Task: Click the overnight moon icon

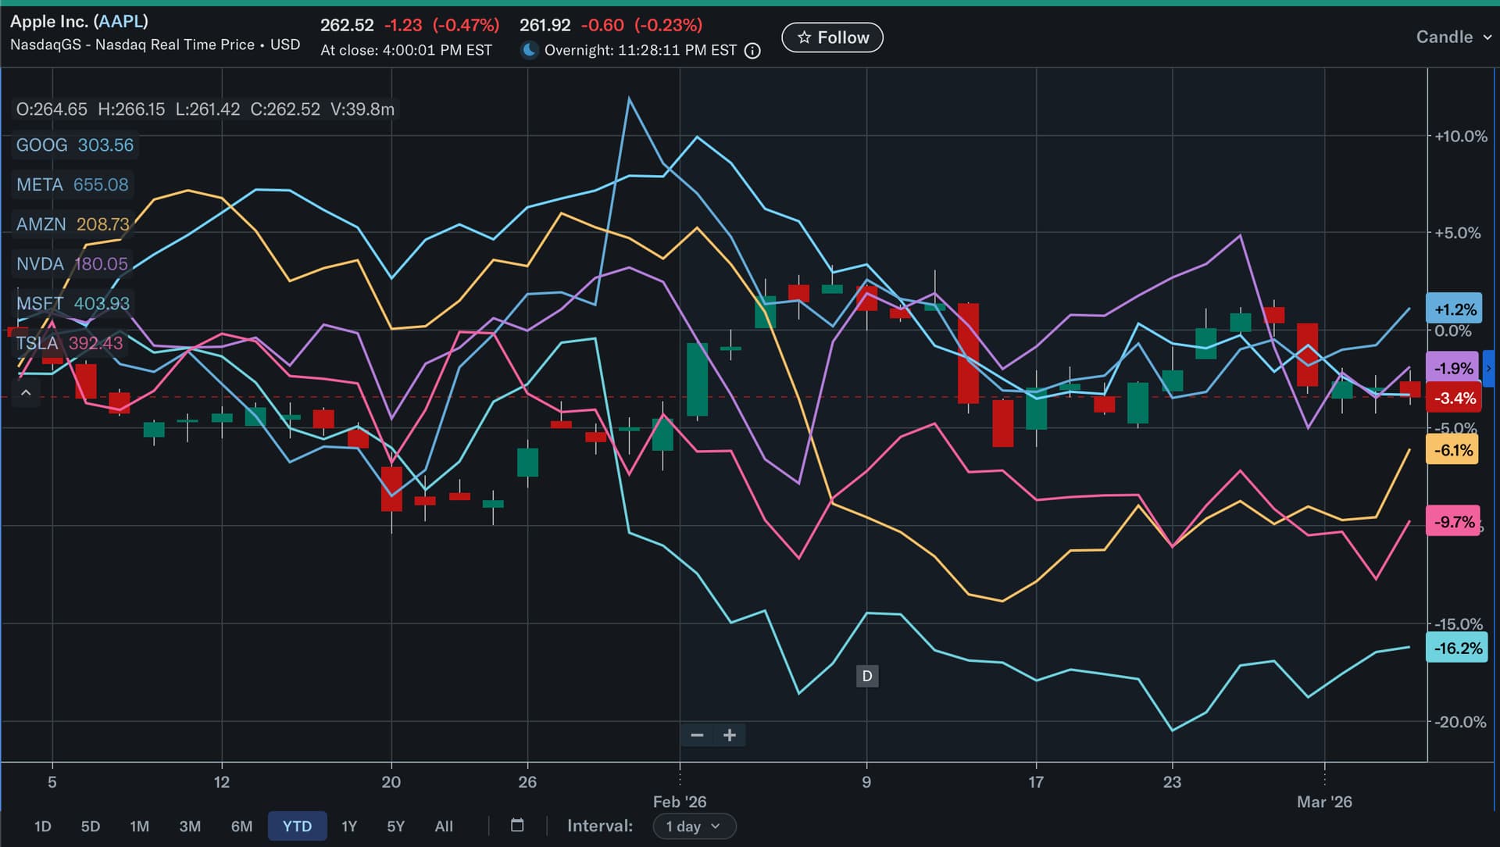Action: 530,50
